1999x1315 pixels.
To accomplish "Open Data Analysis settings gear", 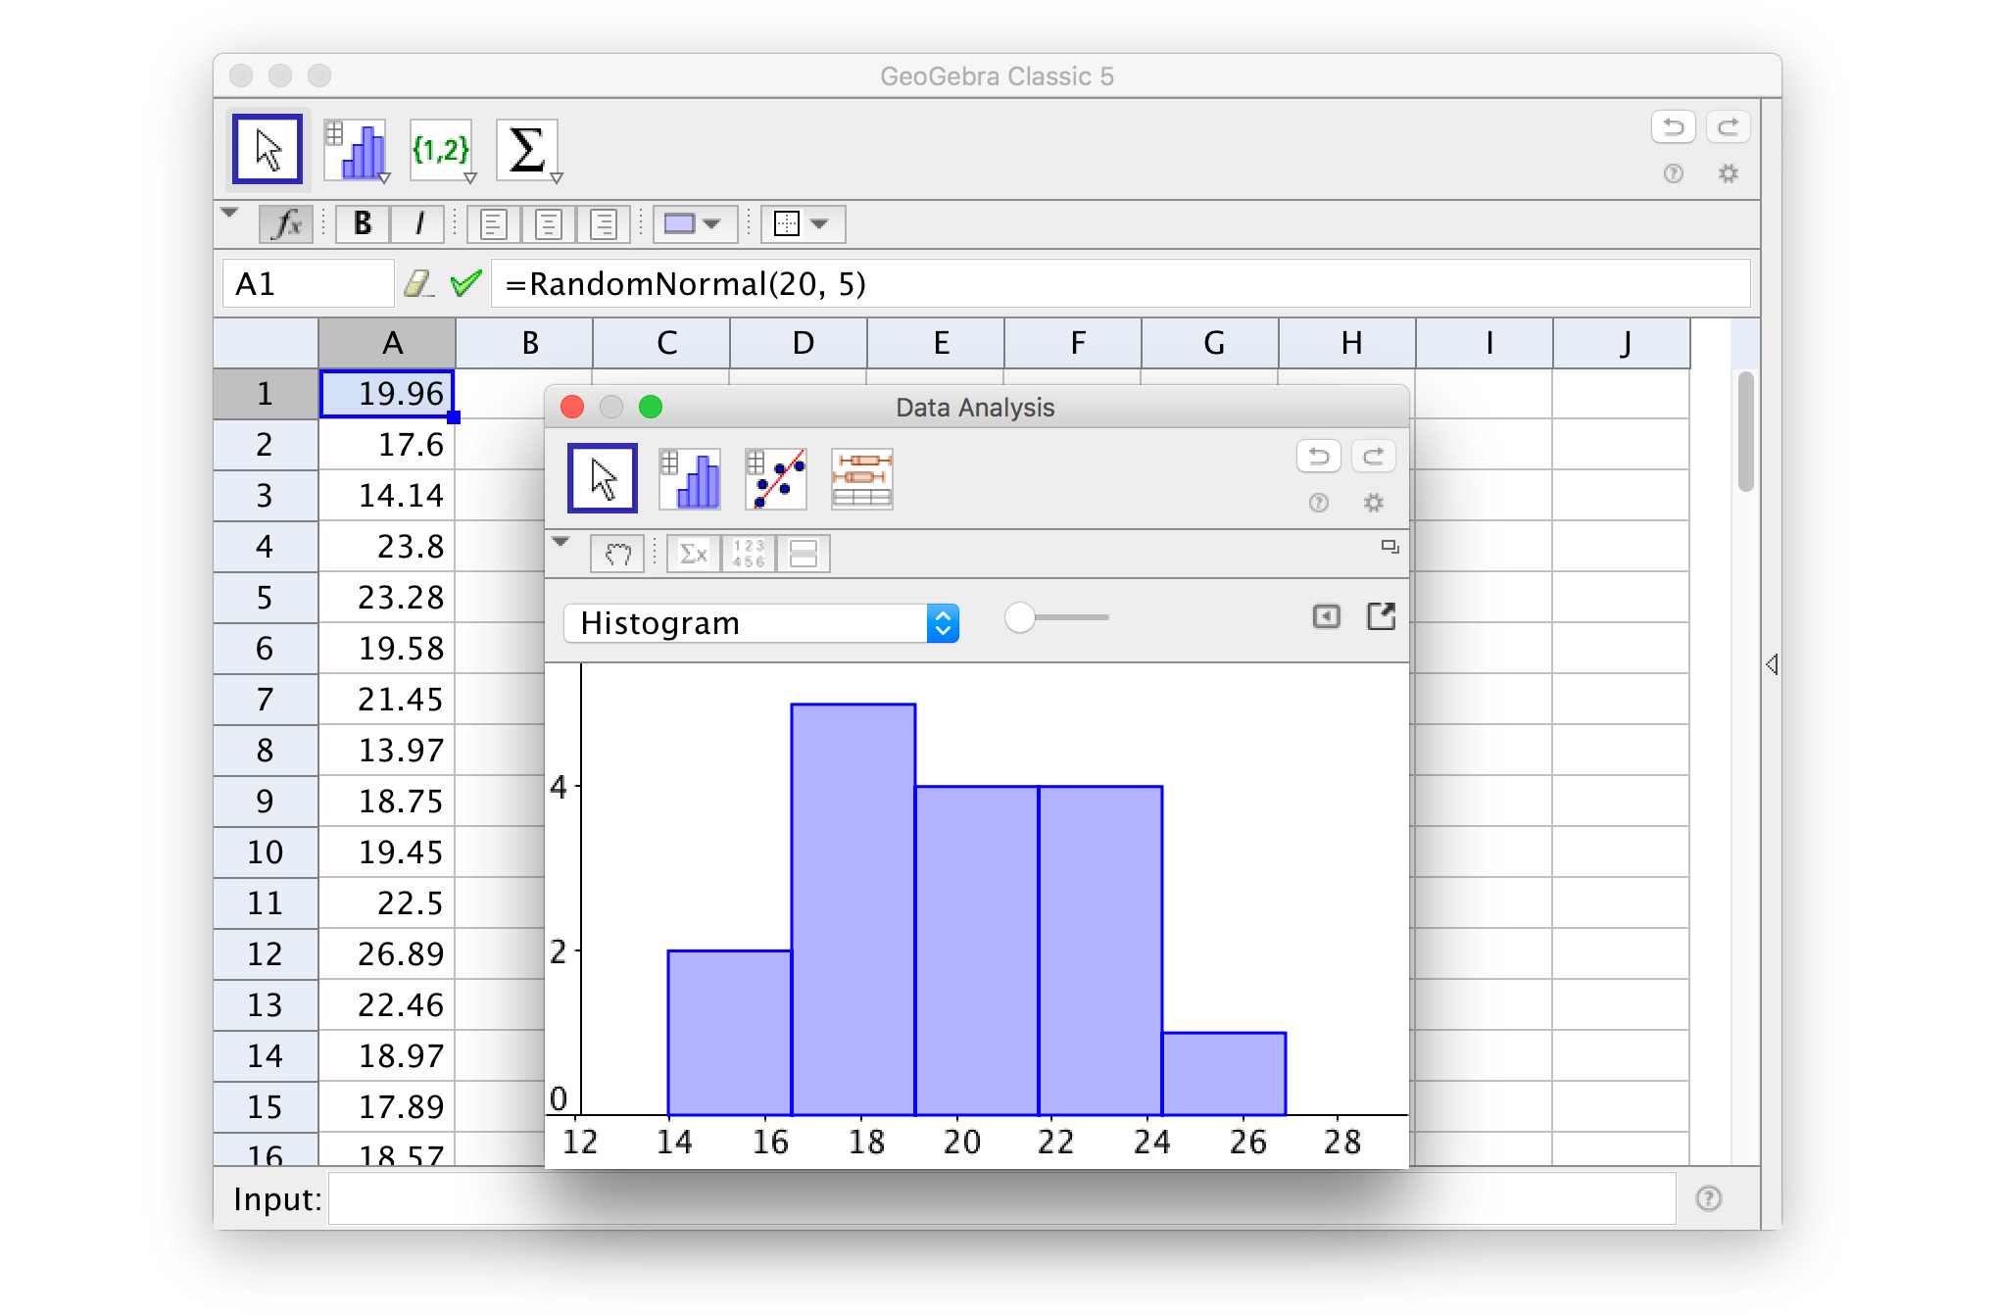I will (x=1374, y=503).
